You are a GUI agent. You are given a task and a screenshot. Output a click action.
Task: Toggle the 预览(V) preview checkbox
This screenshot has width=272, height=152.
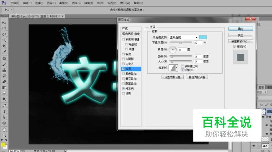(234, 47)
